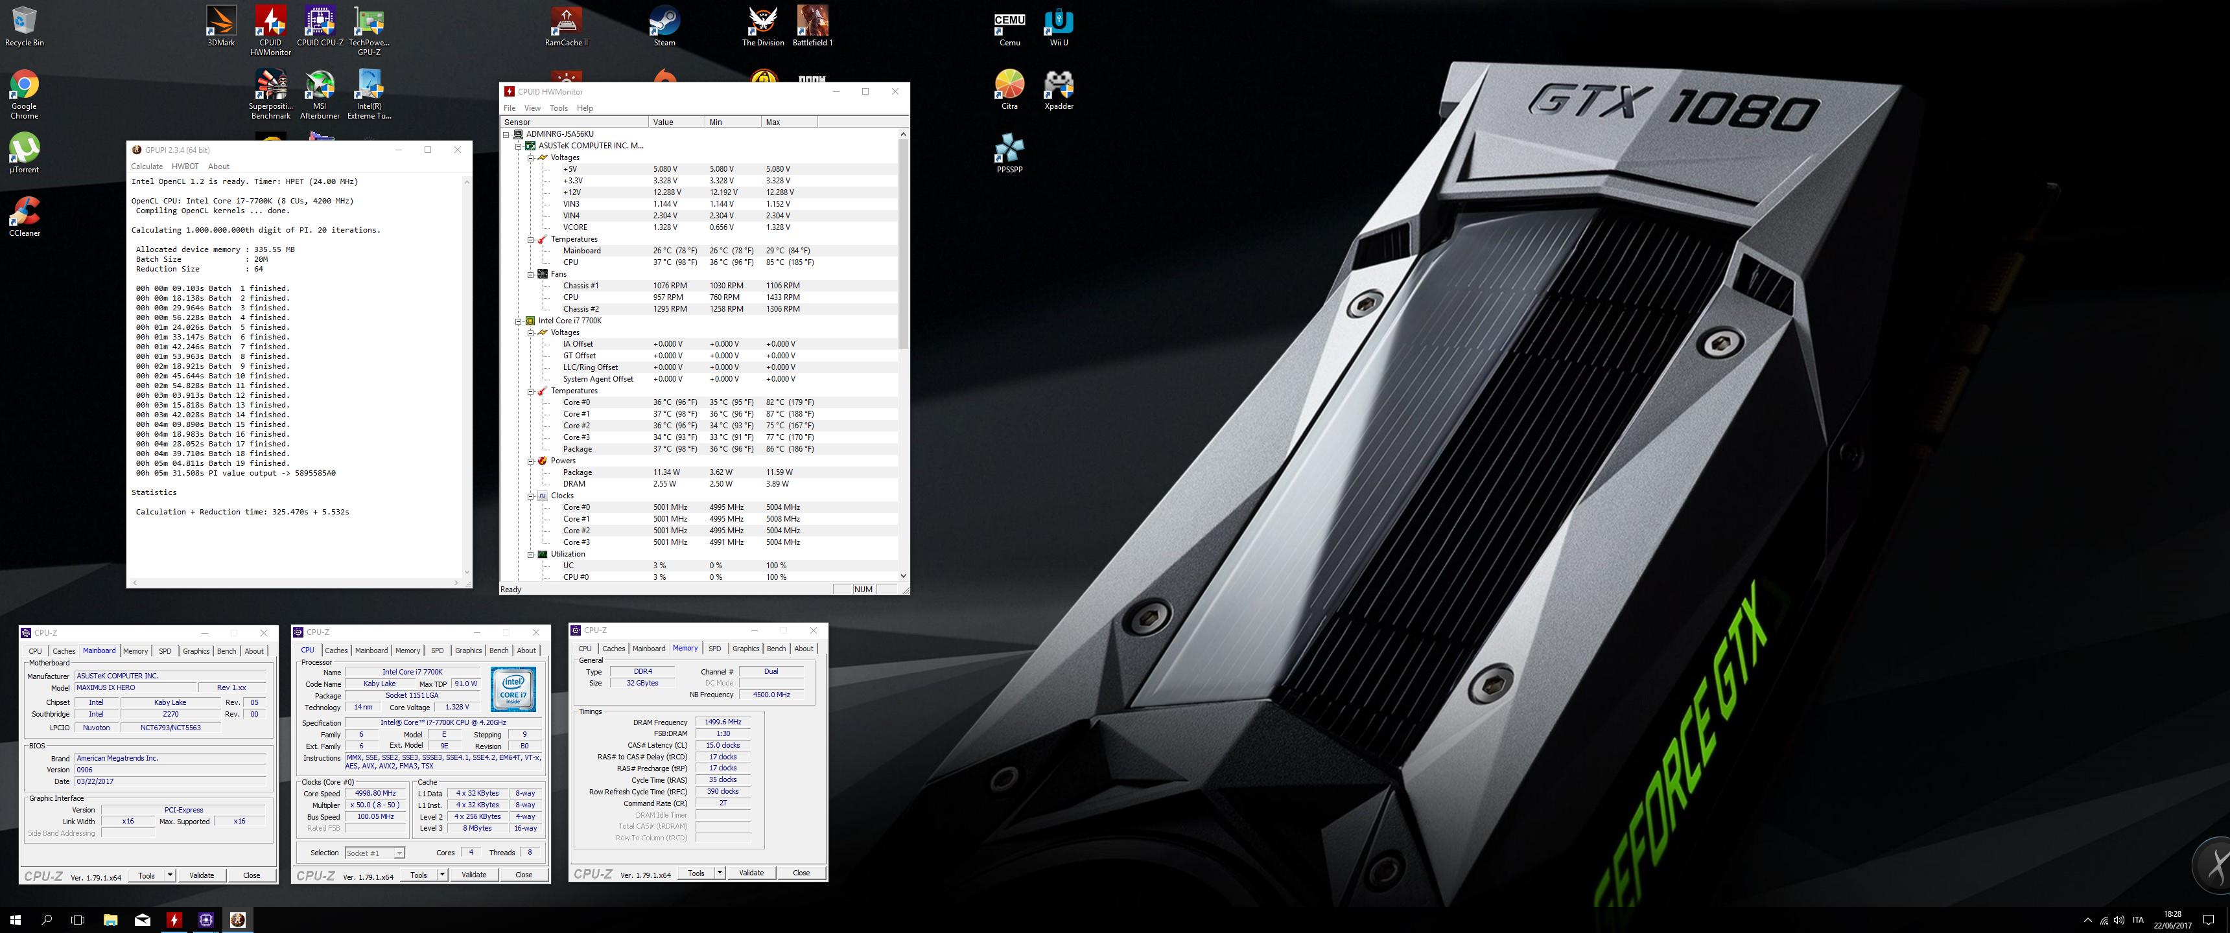Image resolution: width=2230 pixels, height=933 pixels.
Task: Collapse ASUSTeK COMPUTER INC. node in HWMonitor
Action: [x=519, y=145]
